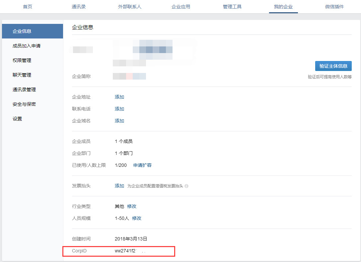Open the 企业应用 tab
This screenshot has height=262, width=361.
coord(181,7)
